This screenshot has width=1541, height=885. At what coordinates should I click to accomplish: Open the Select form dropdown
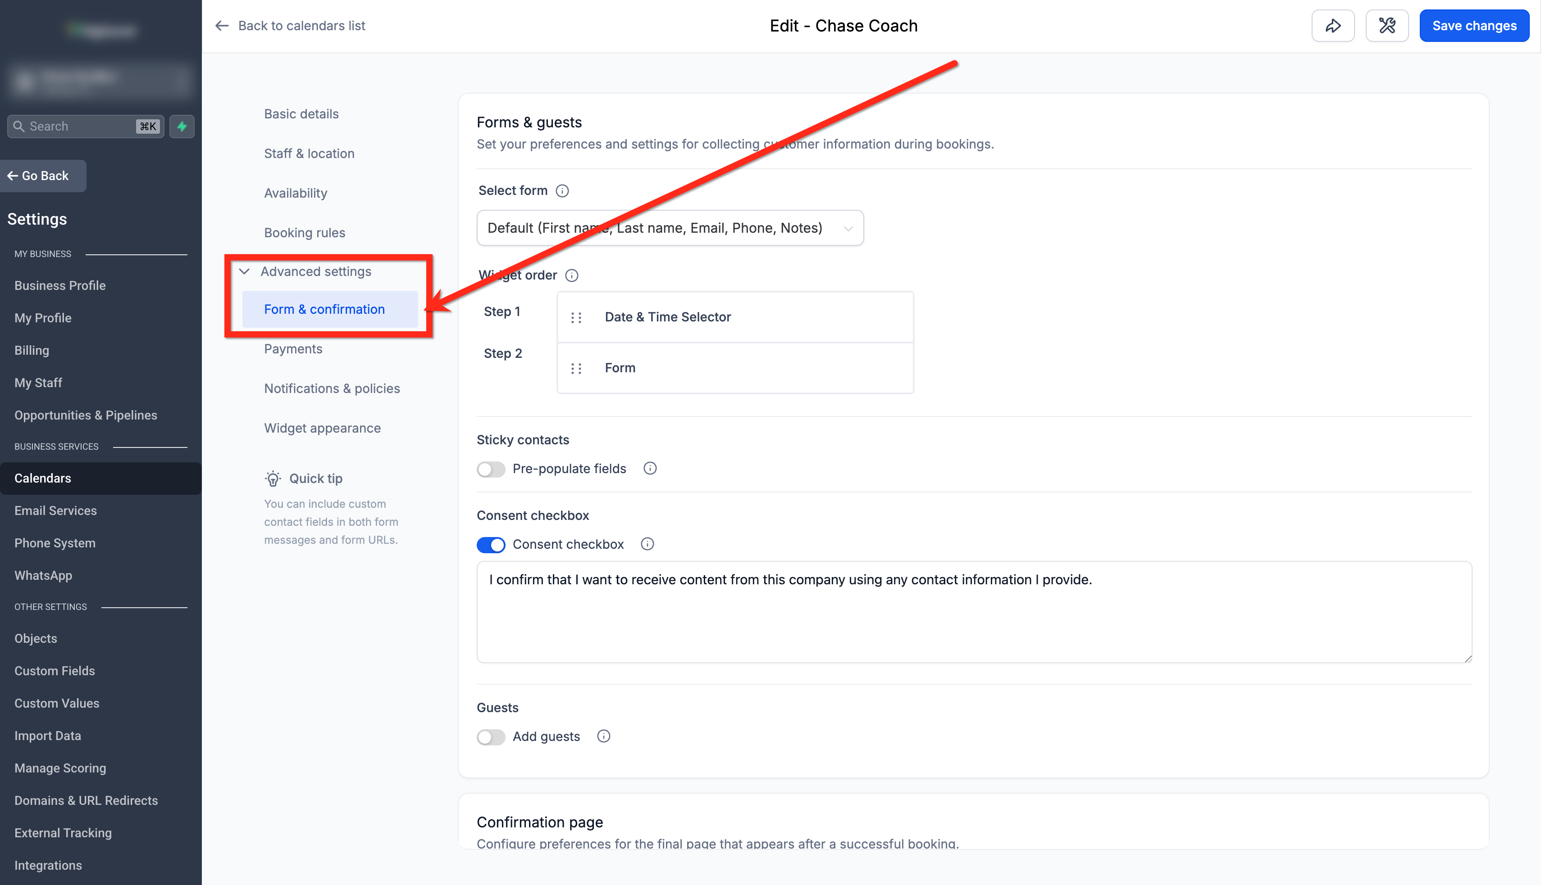pos(670,228)
